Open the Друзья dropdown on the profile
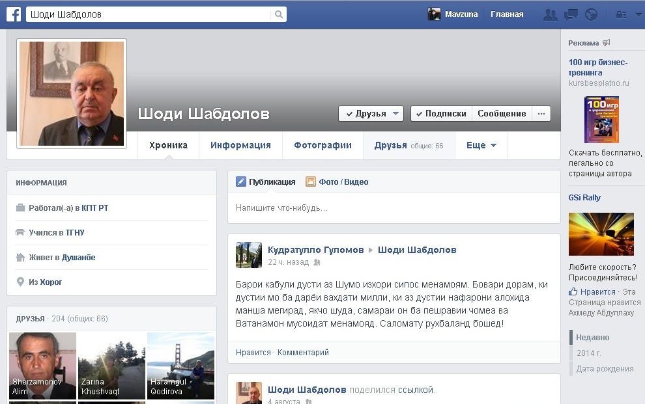 coord(370,113)
